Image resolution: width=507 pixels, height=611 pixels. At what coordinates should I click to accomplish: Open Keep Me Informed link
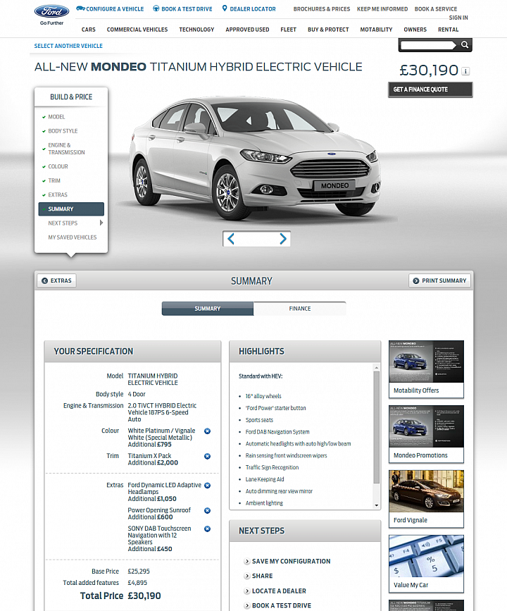382,9
